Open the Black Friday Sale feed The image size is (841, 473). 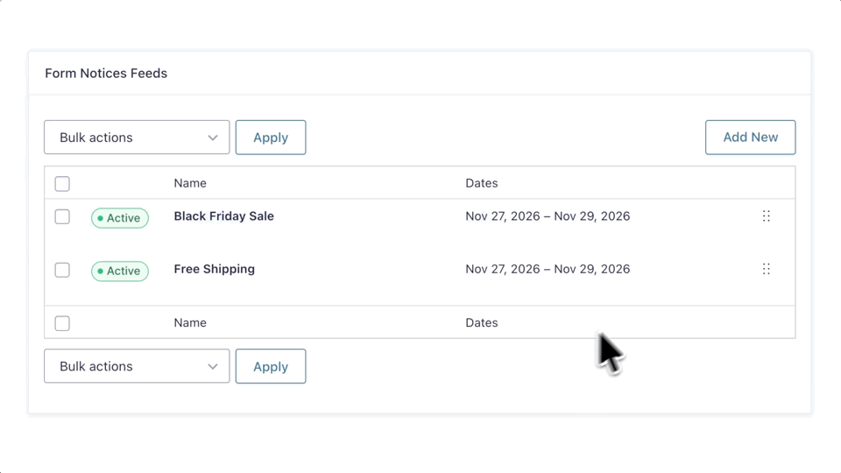point(223,216)
